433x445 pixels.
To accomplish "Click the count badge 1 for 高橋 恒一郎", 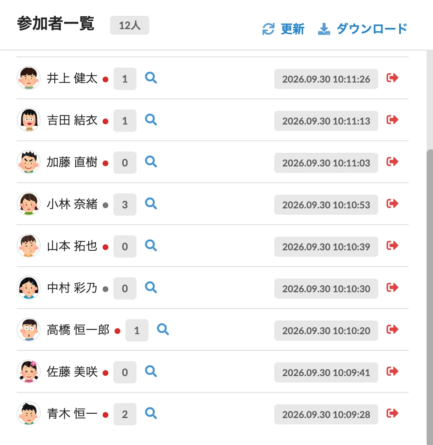I will (137, 330).
